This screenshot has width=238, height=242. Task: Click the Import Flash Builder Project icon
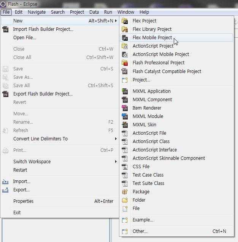[5, 29]
